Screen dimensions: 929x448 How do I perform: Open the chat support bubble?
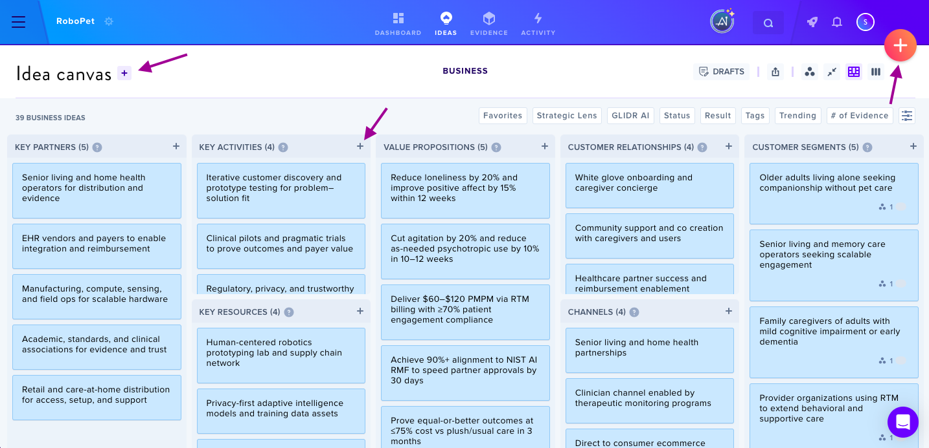pyautogui.click(x=904, y=423)
